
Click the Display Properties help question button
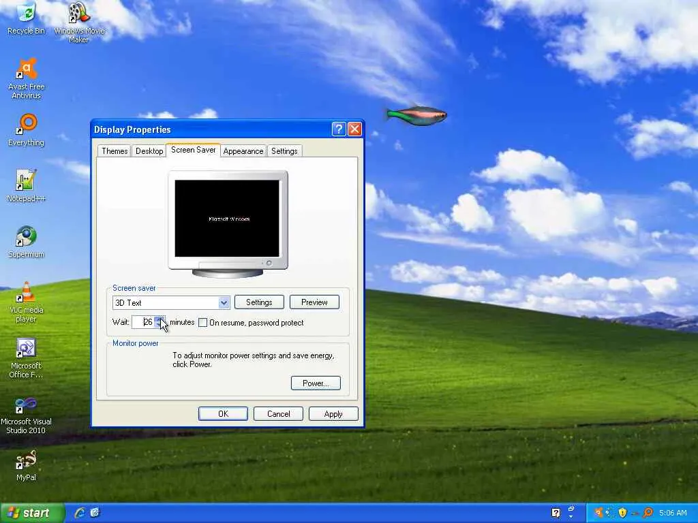(338, 129)
